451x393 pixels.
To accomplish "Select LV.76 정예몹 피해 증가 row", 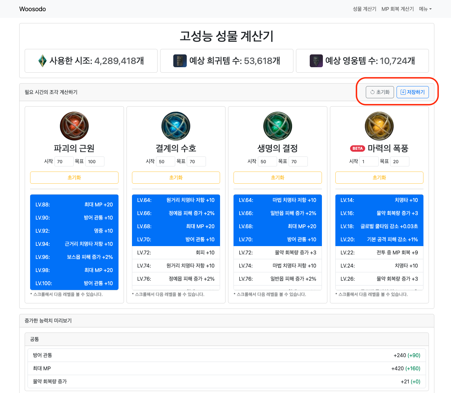I will 176,279.
